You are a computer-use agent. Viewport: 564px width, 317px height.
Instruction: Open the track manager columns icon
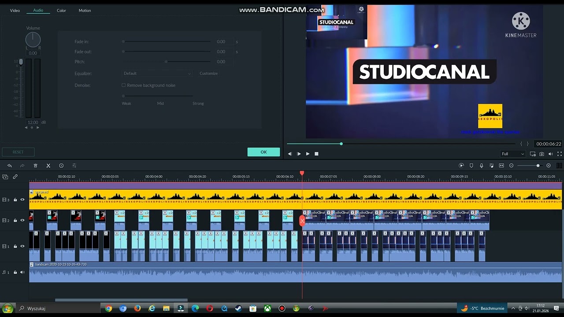pos(559,166)
